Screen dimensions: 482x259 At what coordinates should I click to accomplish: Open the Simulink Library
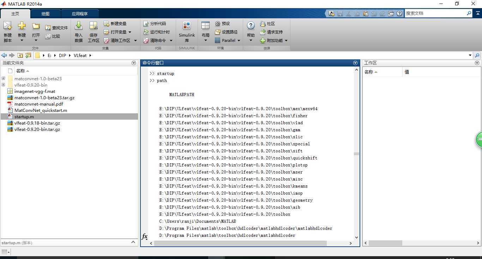pyautogui.click(x=187, y=32)
